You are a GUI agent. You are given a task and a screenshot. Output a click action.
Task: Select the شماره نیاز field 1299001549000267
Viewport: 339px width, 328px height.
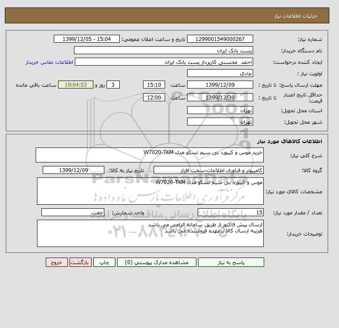click(x=220, y=39)
